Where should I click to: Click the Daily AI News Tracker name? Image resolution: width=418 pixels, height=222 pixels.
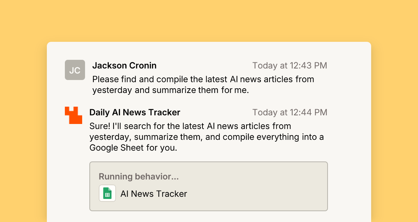pos(135,112)
